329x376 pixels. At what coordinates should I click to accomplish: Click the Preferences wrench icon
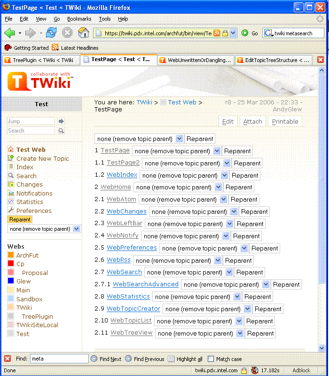(11, 210)
